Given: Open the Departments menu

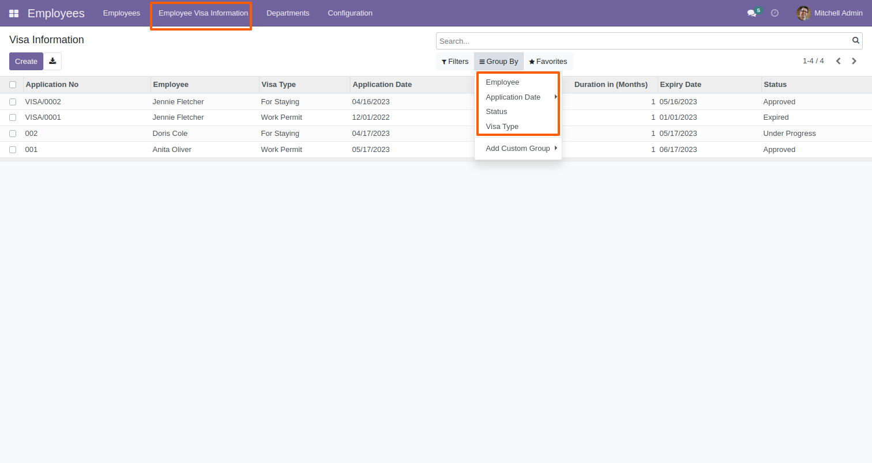Looking at the screenshot, I should coord(288,13).
